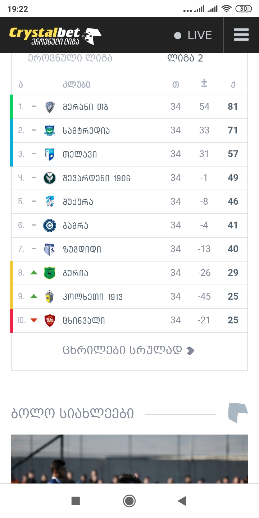Click the goal difference column header
The width and height of the screenshot is (259, 518).
pyautogui.click(x=204, y=84)
